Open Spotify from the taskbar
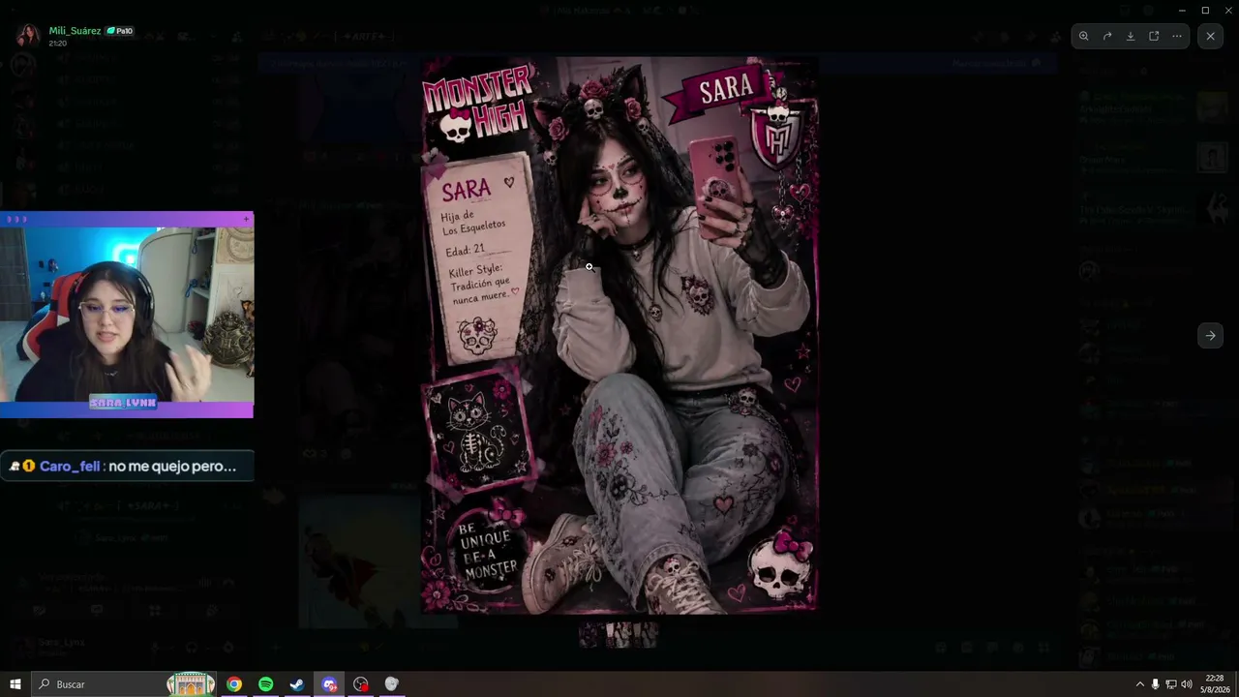The height and width of the screenshot is (697, 1239). (x=265, y=684)
